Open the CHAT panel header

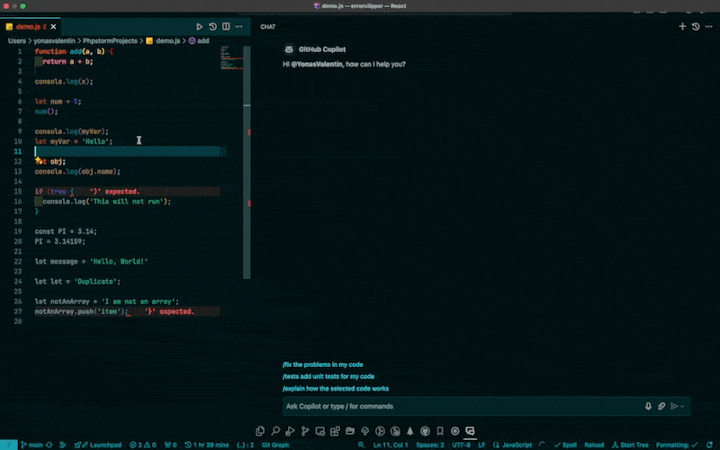[267, 27]
